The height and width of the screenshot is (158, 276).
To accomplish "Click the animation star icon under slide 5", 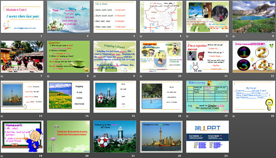I will pyautogui.click(x=187, y=36).
